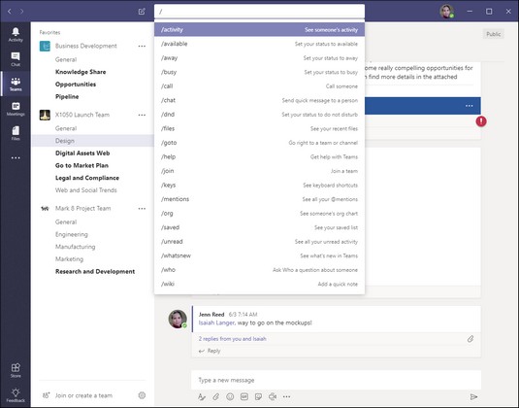
Task: Click the new chat compose icon
Action: click(x=142, y=12)
